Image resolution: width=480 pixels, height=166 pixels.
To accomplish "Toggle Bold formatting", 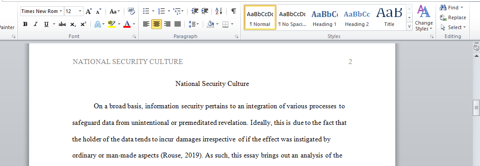I will pos(26,24).
